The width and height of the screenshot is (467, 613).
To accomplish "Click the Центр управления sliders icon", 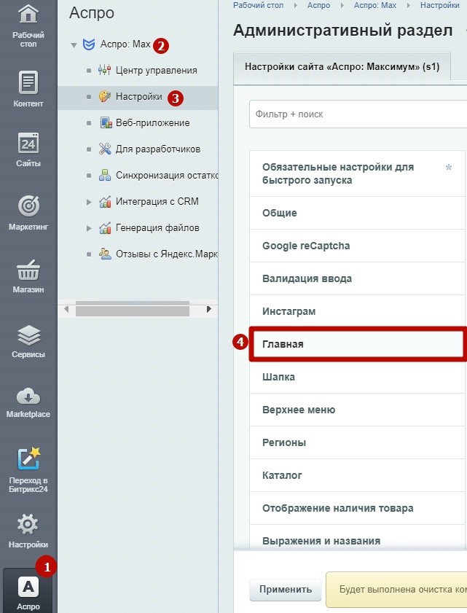I will pyautogui.click(x=104, y=71).
